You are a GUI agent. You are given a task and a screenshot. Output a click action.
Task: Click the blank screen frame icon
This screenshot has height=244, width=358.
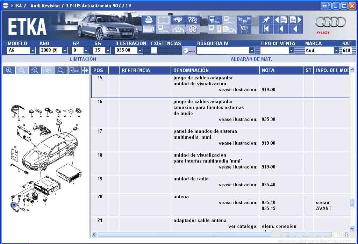click(163, 20)
